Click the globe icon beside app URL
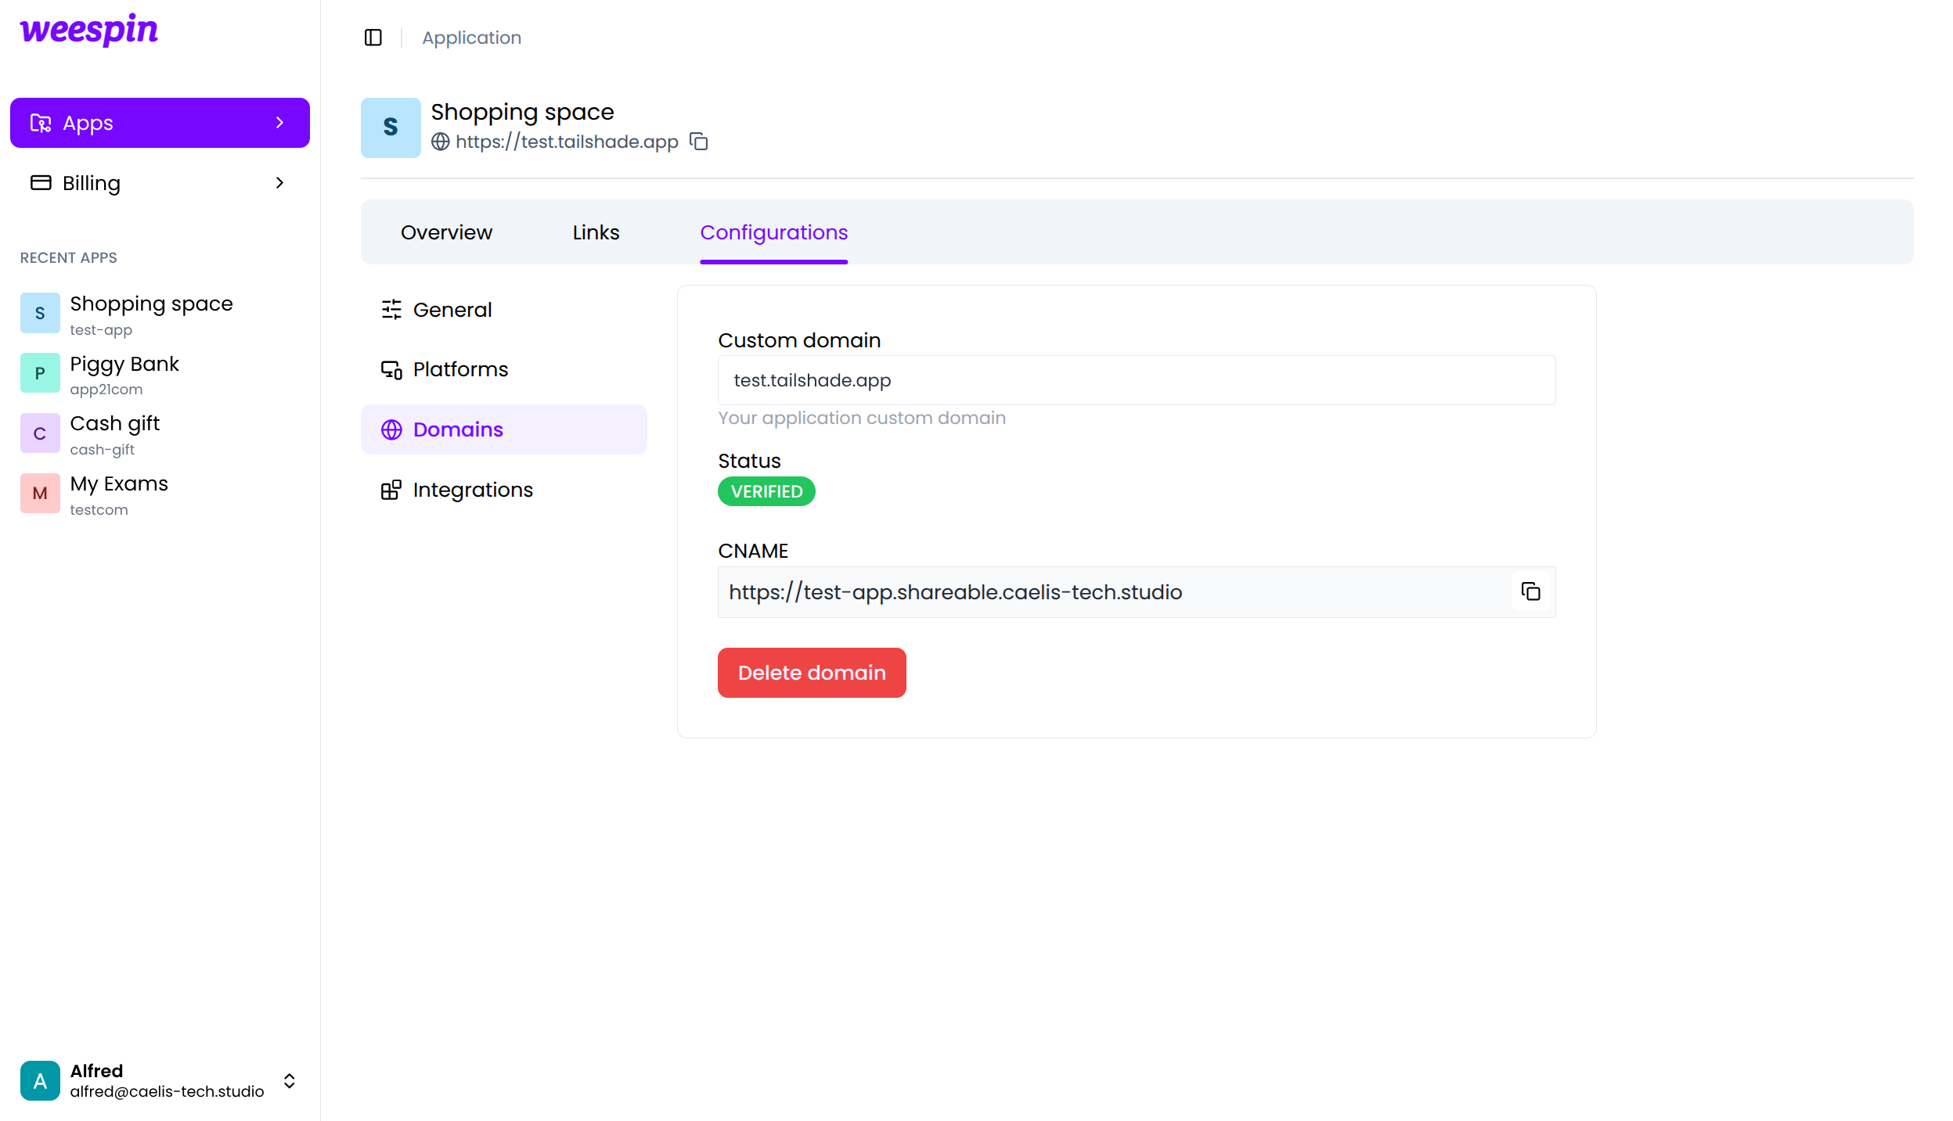1953x1121 pixels. tap(441, 142)
